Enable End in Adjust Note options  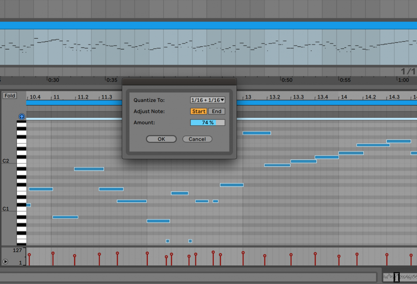[216, 111]
